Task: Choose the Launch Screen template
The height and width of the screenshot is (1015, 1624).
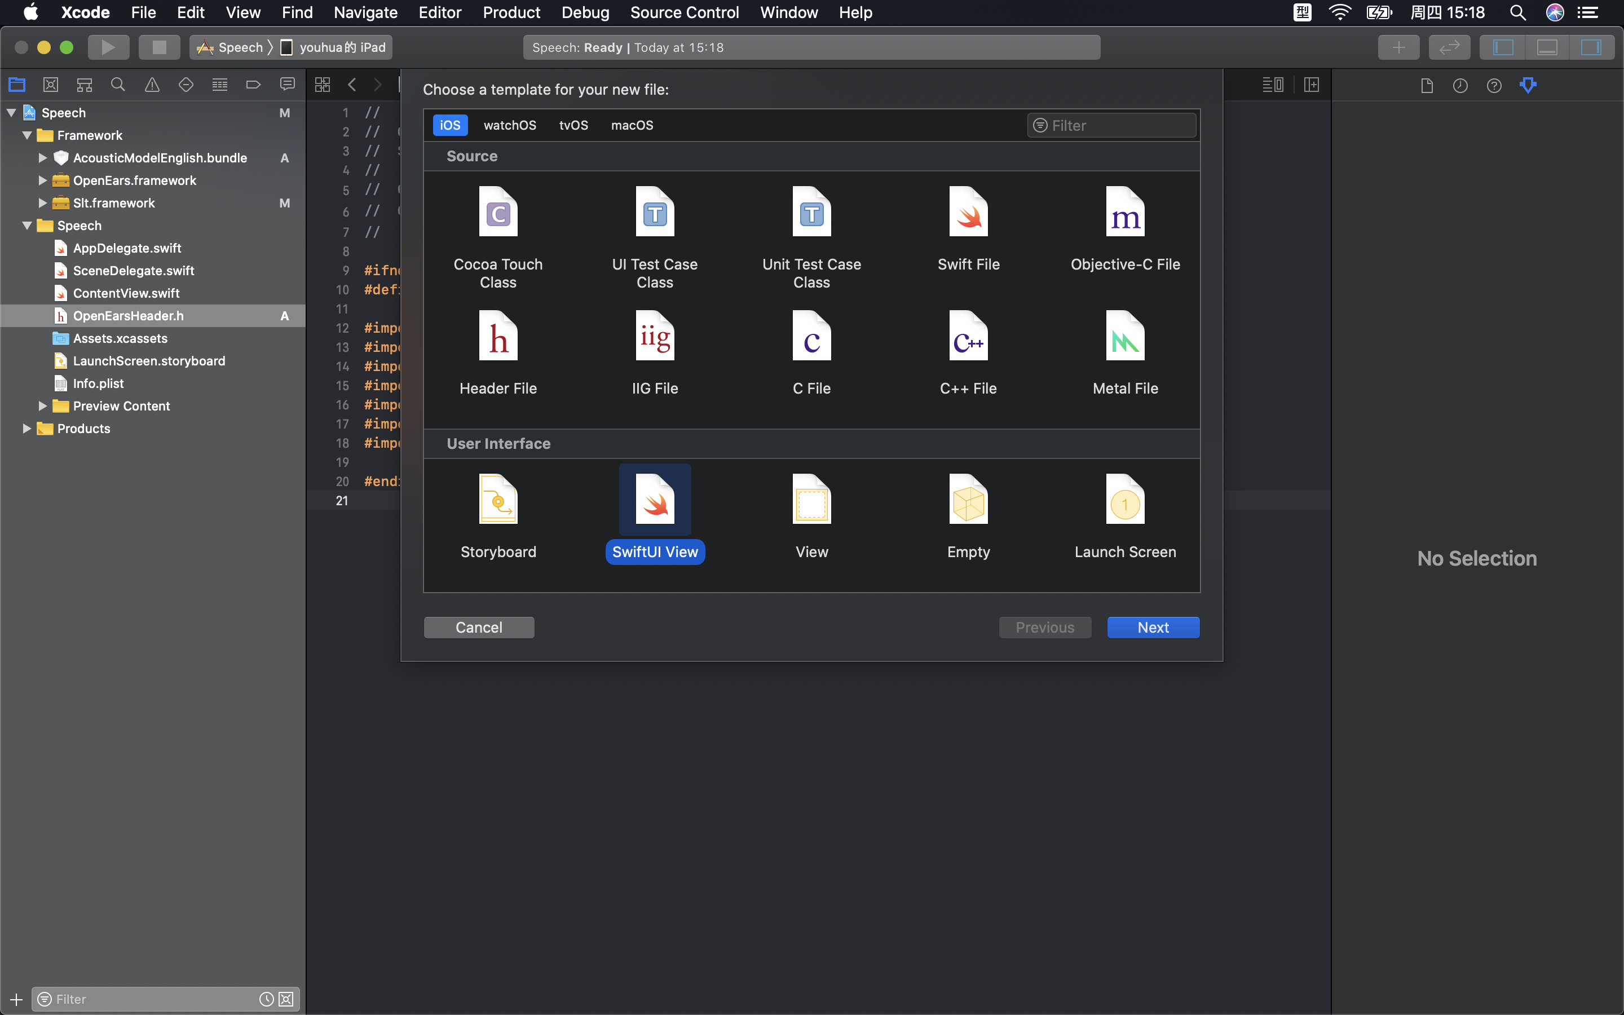Action: tap(1126, 516)
